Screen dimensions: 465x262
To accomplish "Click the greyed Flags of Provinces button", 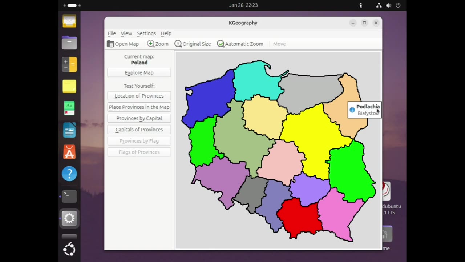I will [x=139, y=152].
